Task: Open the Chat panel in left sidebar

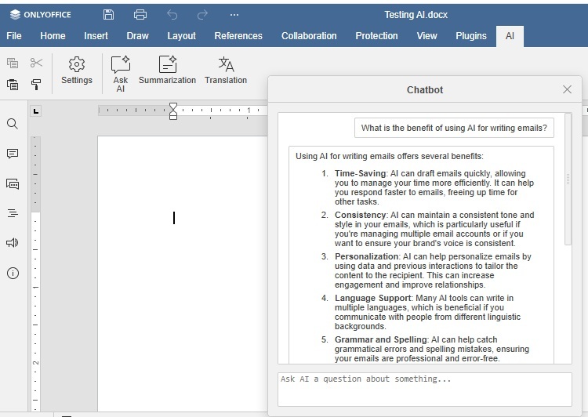Action: click(x=13, y=183)
